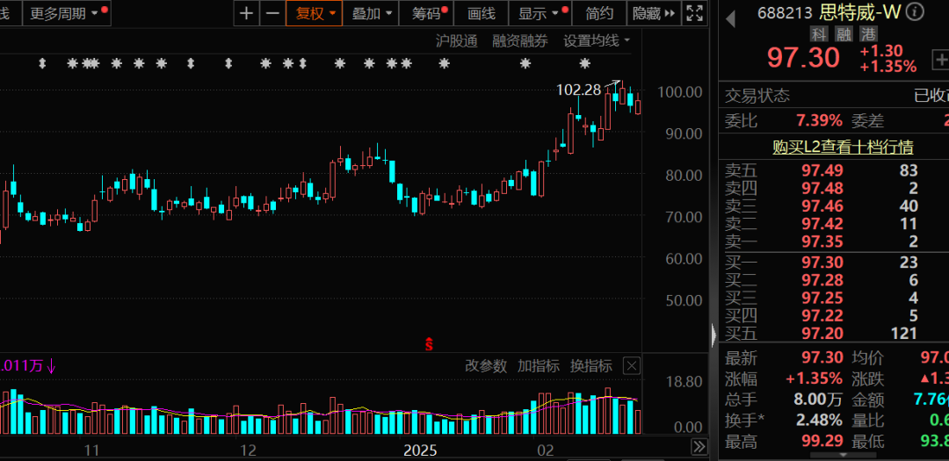Screen dimensions: 949x461
Task: Select the 融资融券 tab
Action: [x=519, y=40]
